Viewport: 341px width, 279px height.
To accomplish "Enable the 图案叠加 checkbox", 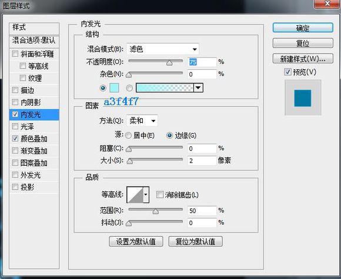I will pos(15,163).
